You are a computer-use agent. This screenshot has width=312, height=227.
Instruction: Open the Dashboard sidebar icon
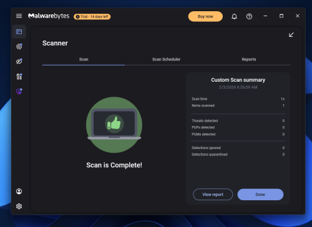coord(19,32)
